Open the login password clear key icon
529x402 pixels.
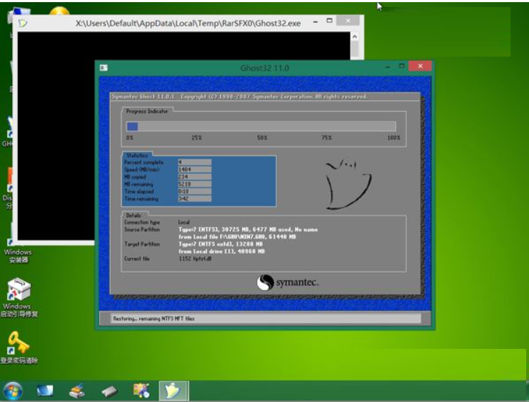coord(18,343)
